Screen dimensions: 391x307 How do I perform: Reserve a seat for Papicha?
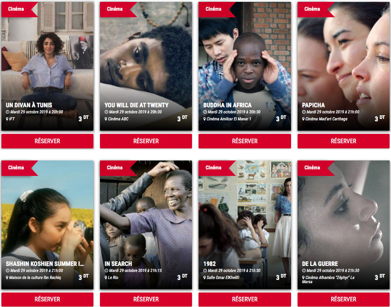click(343, 141)
